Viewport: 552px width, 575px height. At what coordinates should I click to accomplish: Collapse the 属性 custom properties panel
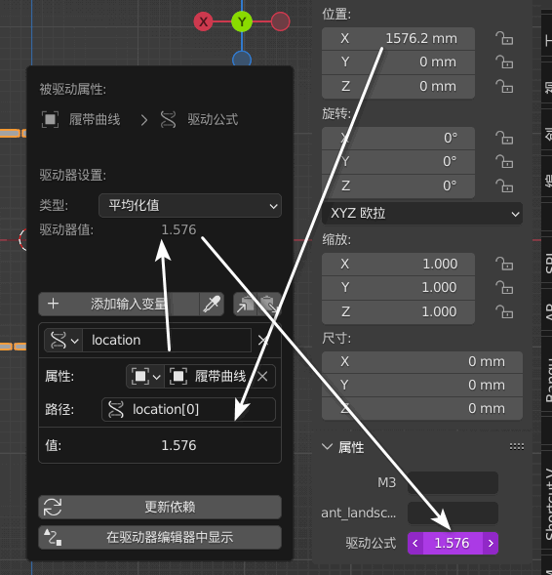[x=343, y=447]
